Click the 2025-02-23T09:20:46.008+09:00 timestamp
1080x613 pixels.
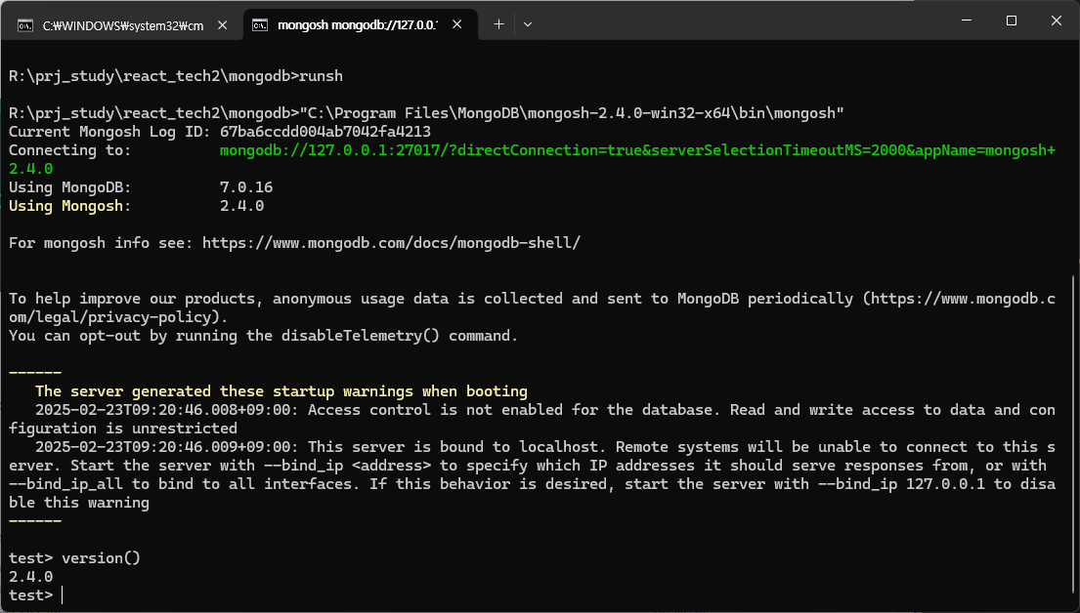[167, 410]
